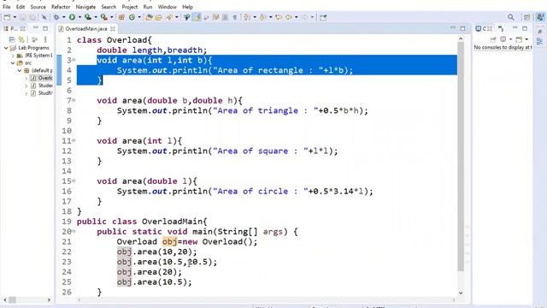Click the New Java Class green icon
547x308 pixels.
[132, 17]
